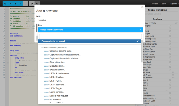
Task: Click the command list scrollbar
Action: (x=142, y=51)
